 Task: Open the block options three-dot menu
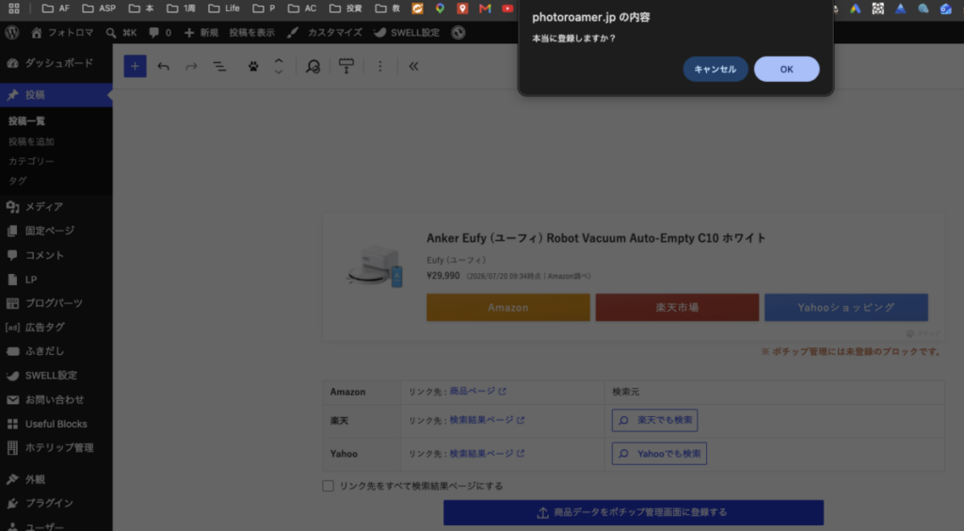point(380,66)
